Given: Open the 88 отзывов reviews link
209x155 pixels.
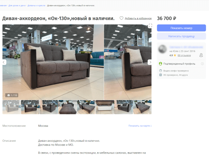Looking at the screenshot, I should point(184,55).
